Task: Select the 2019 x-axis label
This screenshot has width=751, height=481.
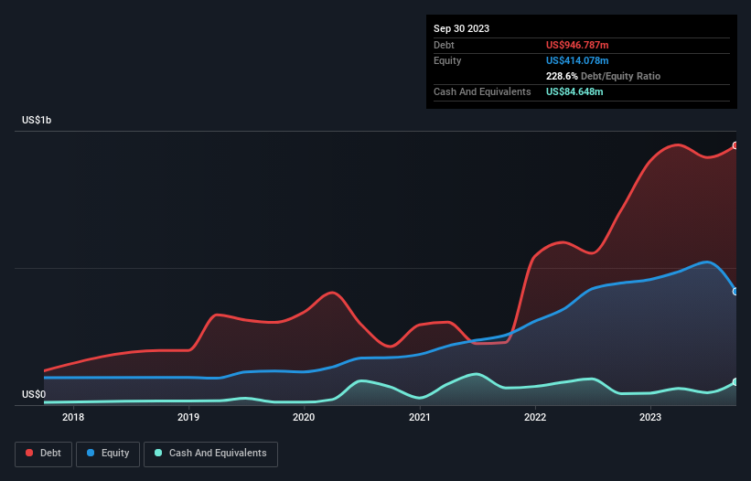Action: pos(188,417)
